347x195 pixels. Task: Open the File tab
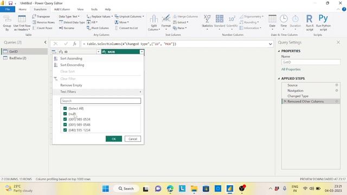pos(8,9)
